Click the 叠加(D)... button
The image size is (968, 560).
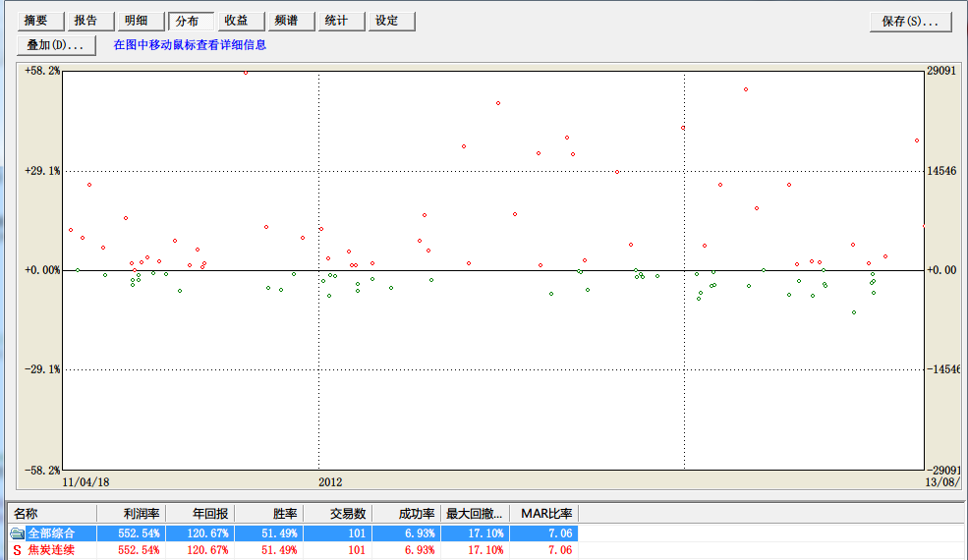pos(56,45)
